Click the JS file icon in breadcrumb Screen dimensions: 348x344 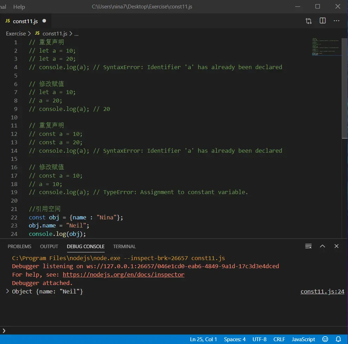point(37,34)
